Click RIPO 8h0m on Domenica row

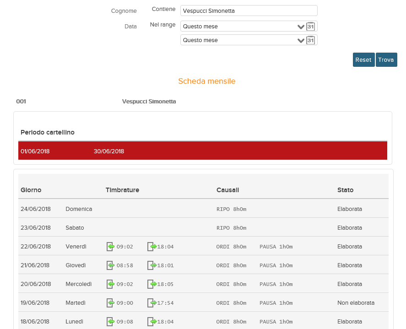pyautogui.click(x=232, y=209)
